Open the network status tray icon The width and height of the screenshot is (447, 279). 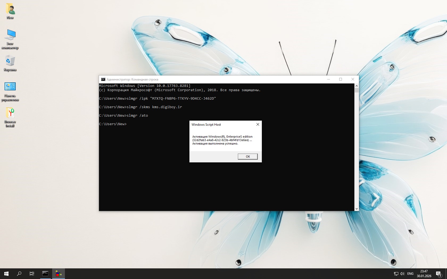[396, 274]
